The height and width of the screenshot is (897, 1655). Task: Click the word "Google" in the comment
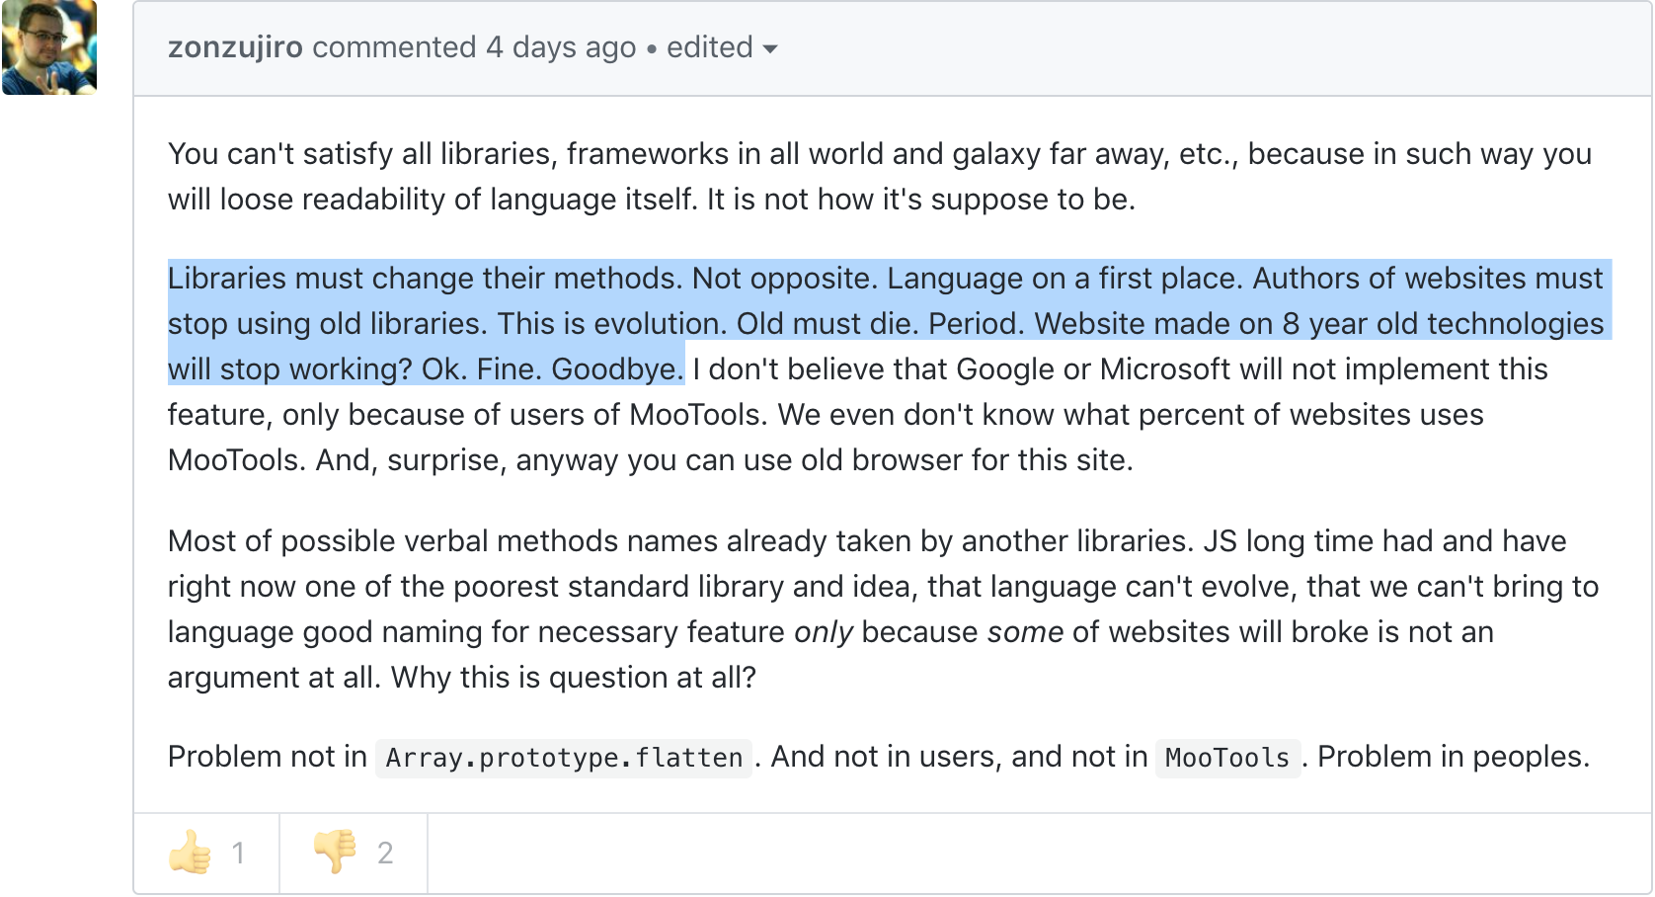coord(1005,369)
